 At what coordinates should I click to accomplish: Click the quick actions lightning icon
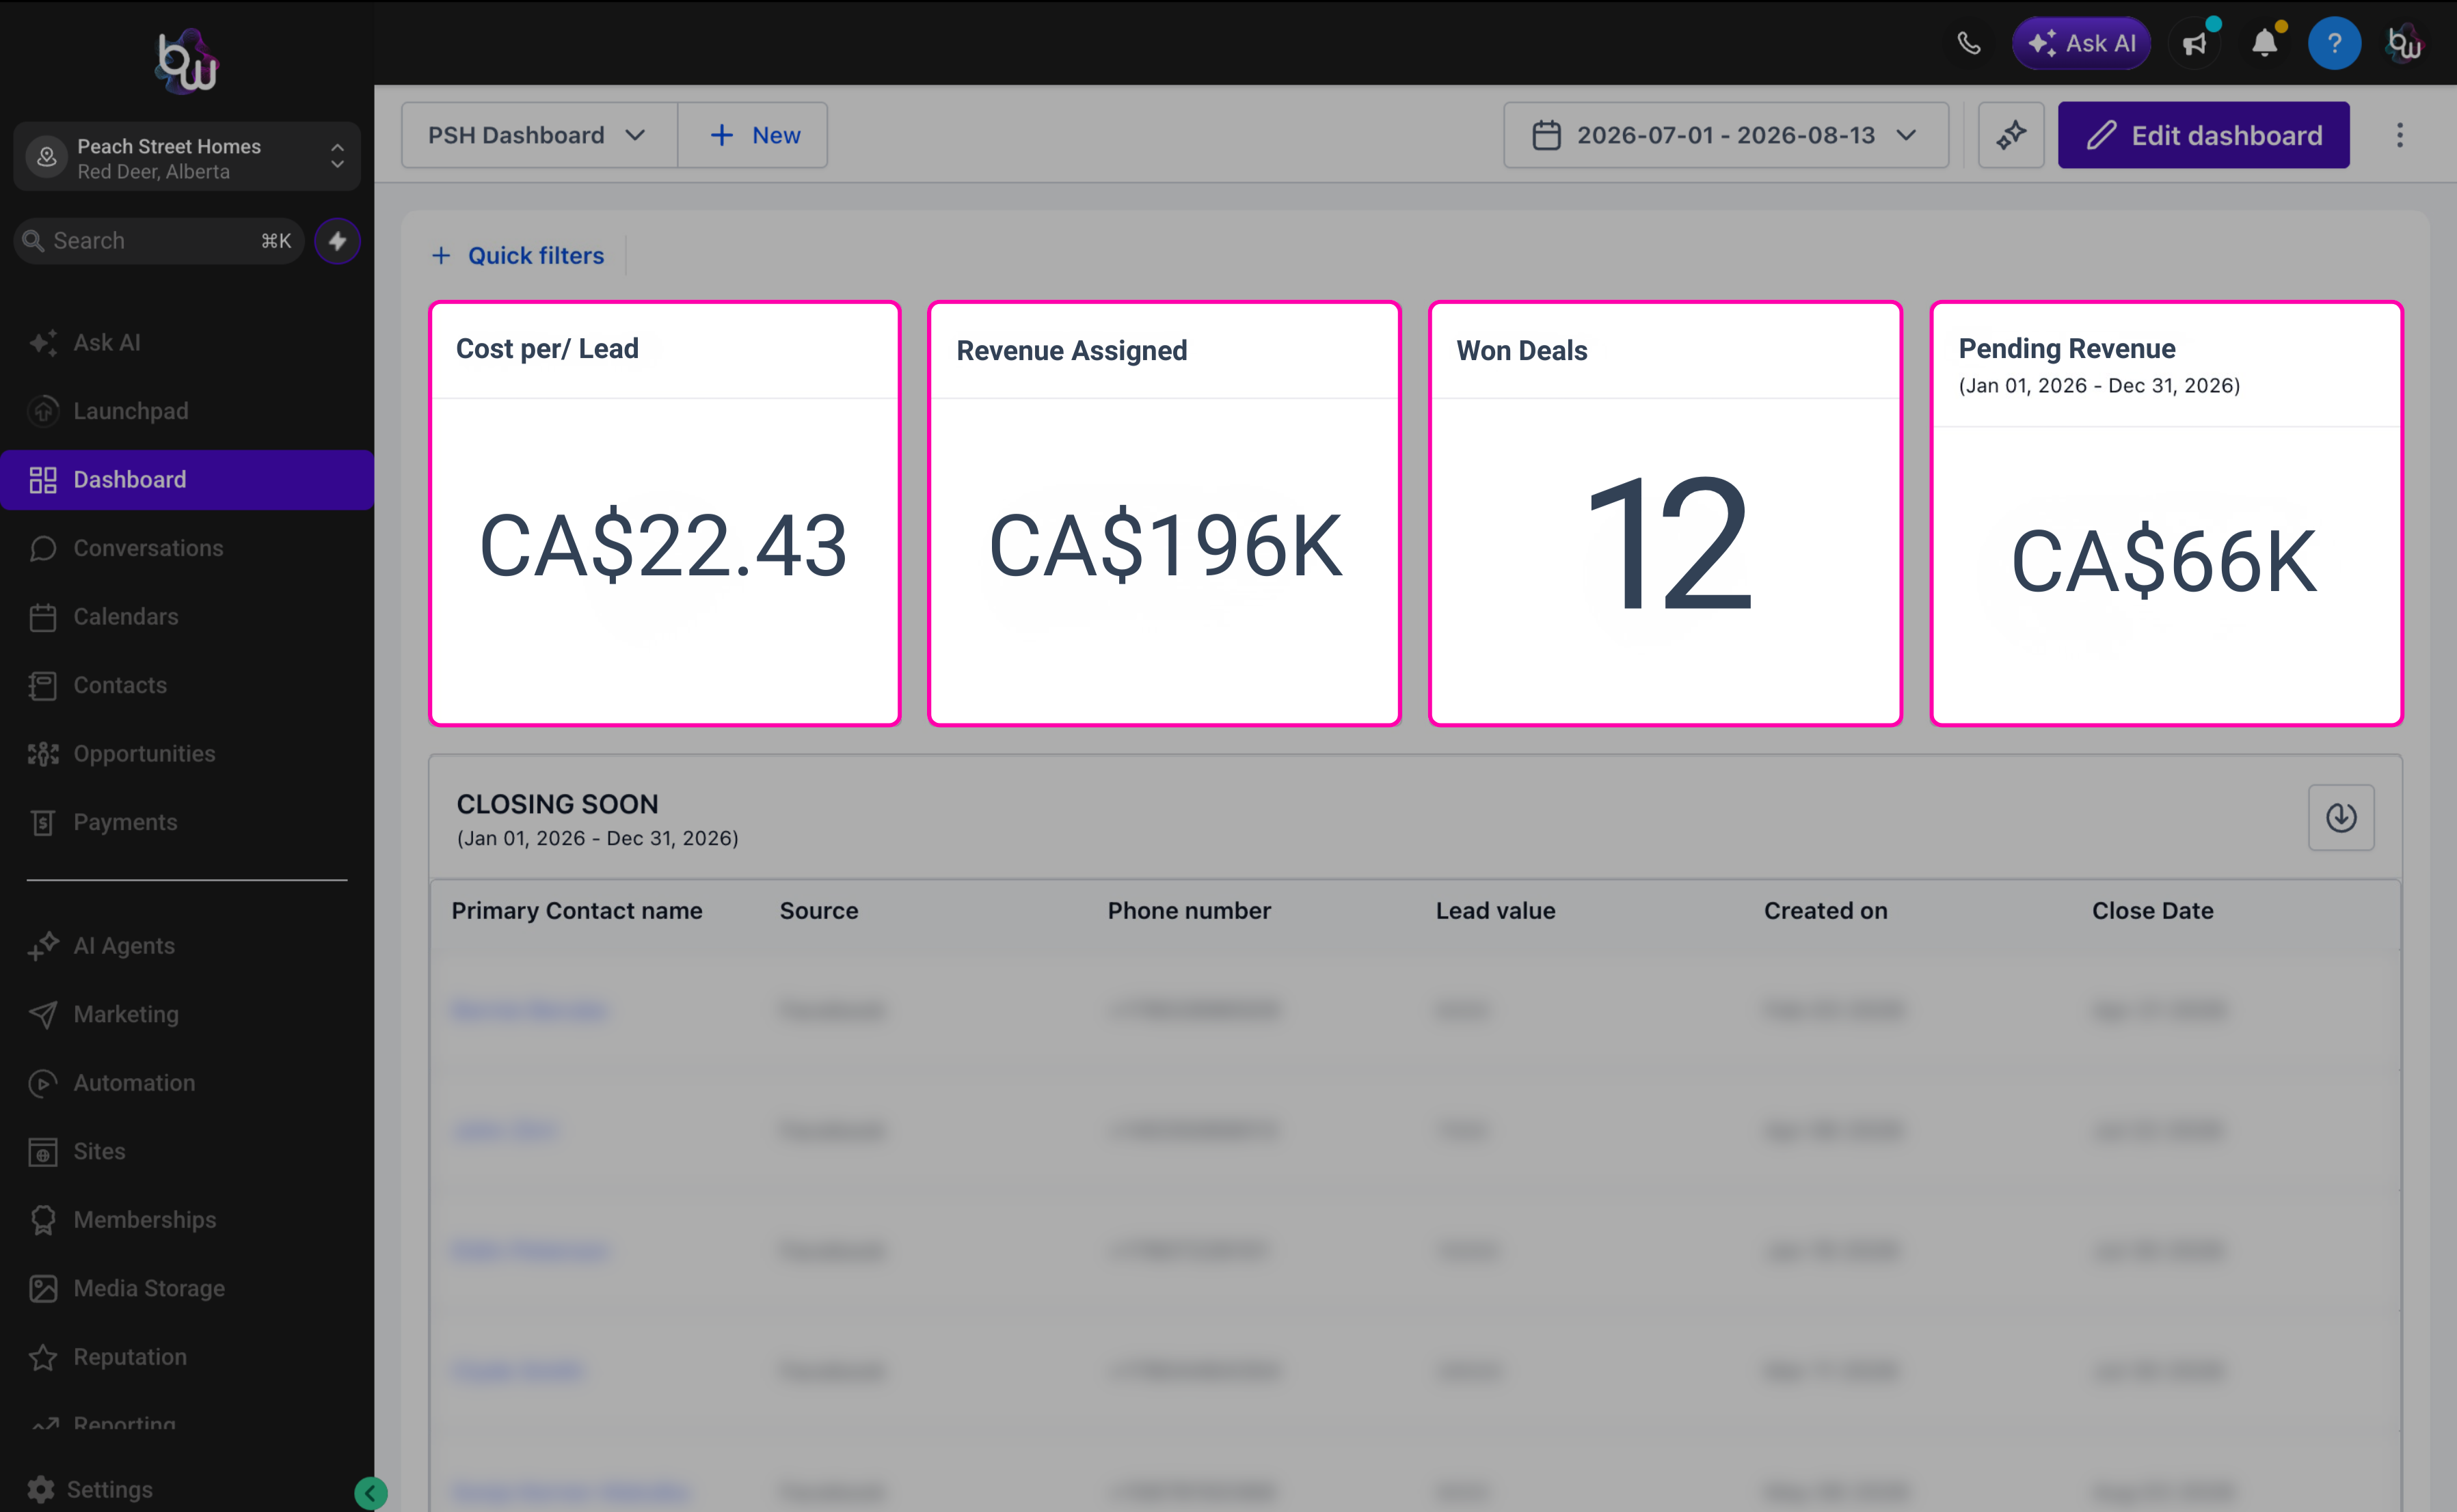[337, 241]
